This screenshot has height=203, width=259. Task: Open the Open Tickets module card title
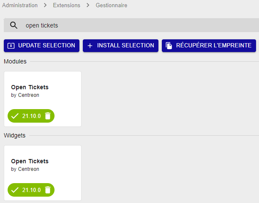(x=30, y=87)
